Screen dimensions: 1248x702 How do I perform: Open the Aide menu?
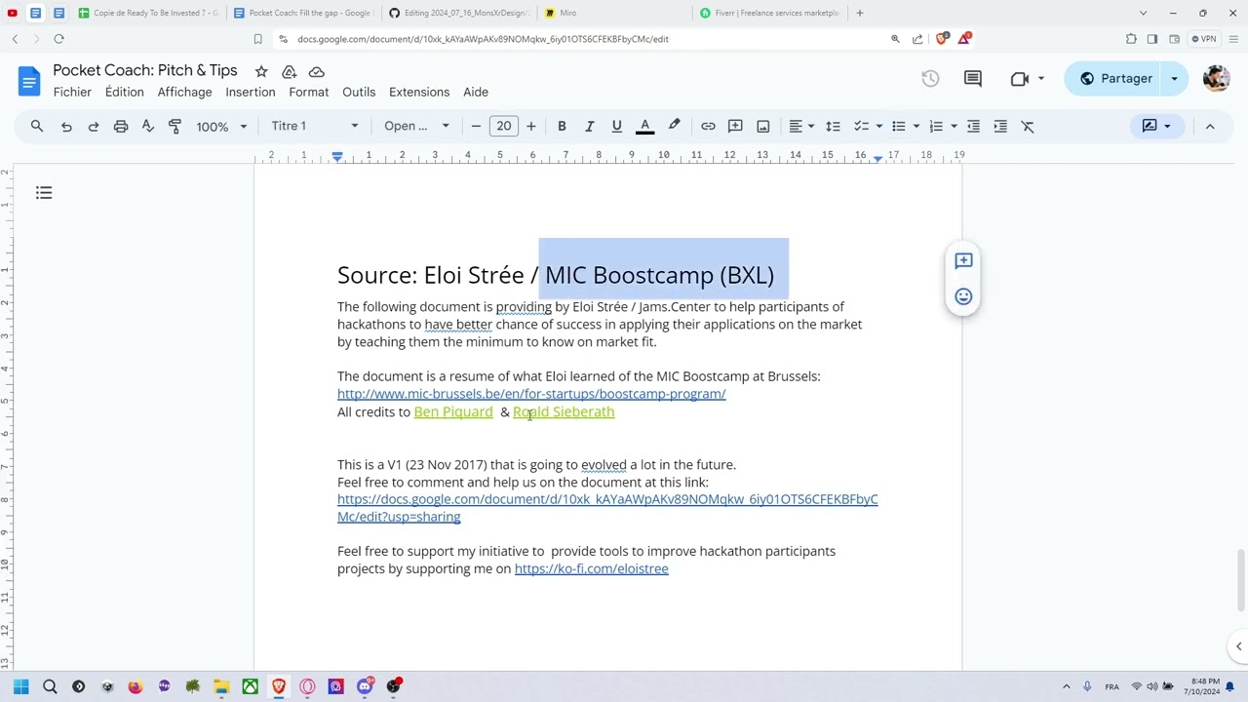(x=476, y=92)
